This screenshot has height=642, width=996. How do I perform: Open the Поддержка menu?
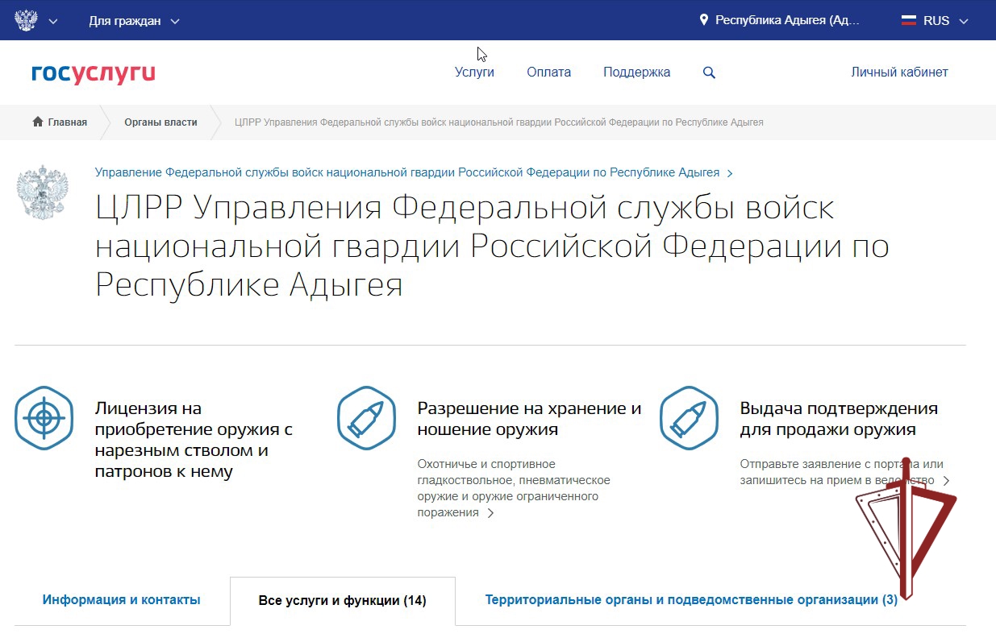[636, 72]
